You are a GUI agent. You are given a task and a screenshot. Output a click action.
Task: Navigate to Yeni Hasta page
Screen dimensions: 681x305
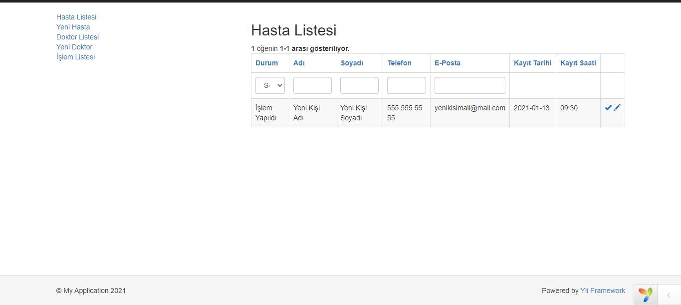(x=73, y=27)
